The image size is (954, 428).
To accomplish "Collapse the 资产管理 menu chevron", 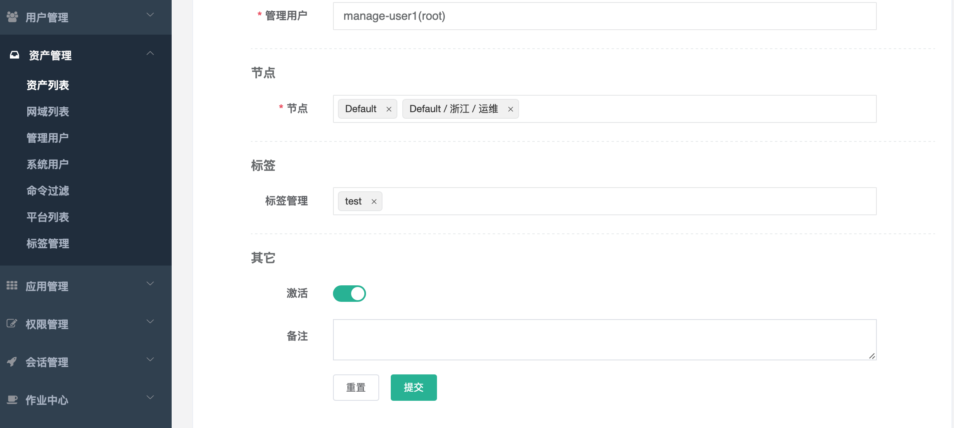I will [x=150, y=53].
